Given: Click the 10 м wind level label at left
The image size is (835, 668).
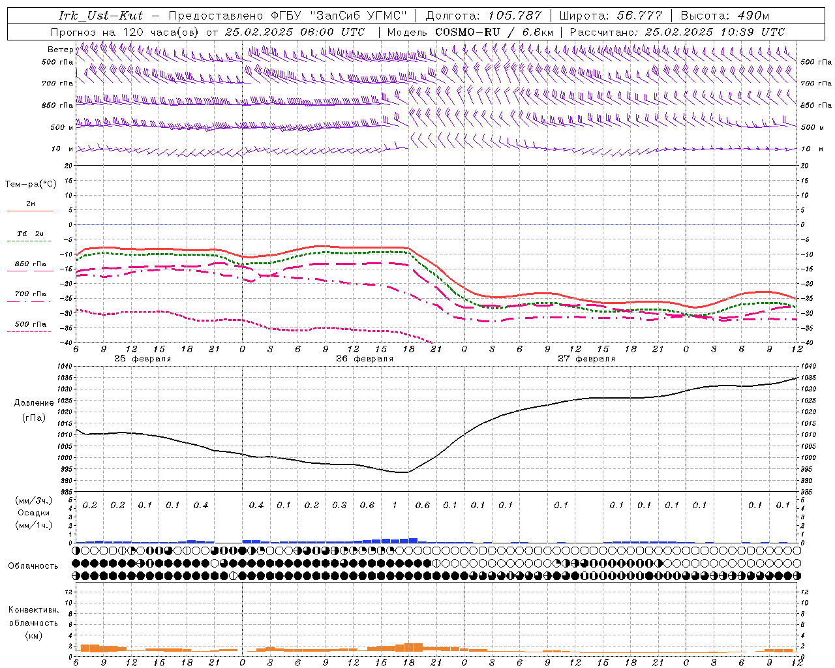Looking at the screenshot, I should (62, 149).
